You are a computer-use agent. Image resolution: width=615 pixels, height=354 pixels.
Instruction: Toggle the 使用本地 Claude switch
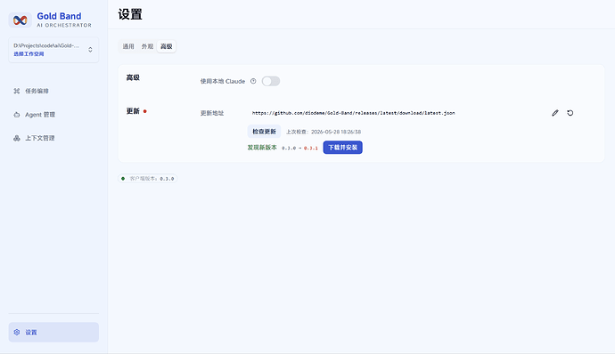tap(271, 81)
